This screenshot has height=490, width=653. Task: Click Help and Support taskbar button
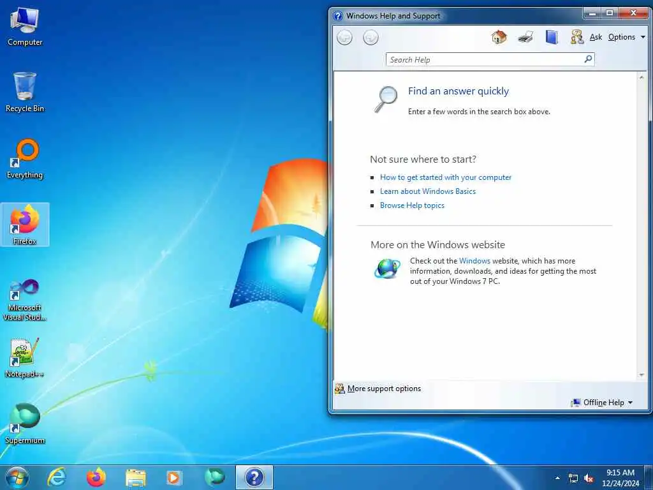tap(254, 477)
